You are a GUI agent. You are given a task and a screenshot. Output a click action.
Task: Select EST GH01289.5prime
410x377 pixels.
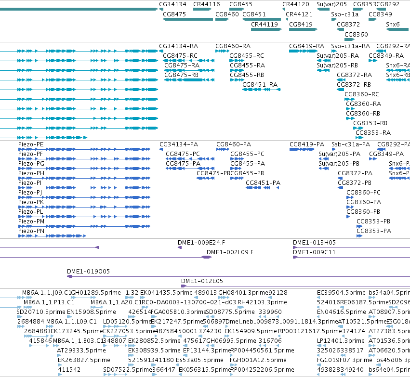click(96, 293)
